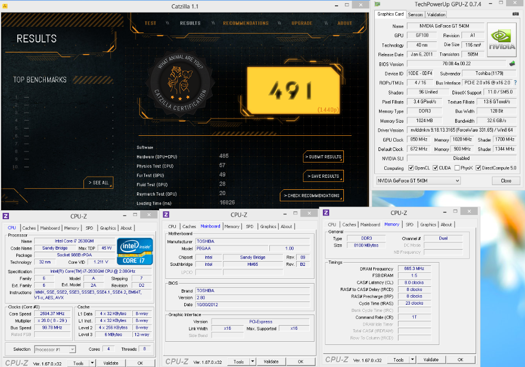
Task: Open the Caches tab in left CPU-Z
Action: (29, 228)
